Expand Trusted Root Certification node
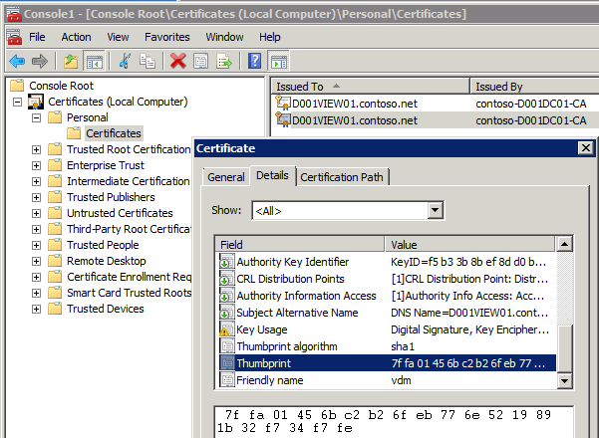Viewport: 599px width, 438px height. coord(36,149)
